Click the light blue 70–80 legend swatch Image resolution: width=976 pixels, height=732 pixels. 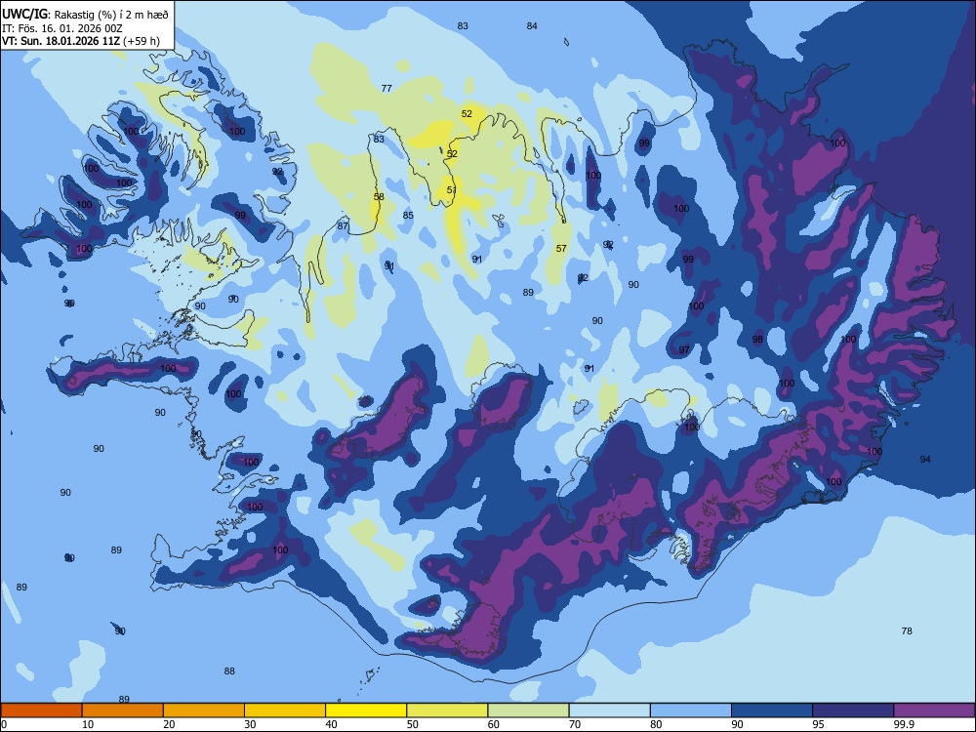pos(610,711)
